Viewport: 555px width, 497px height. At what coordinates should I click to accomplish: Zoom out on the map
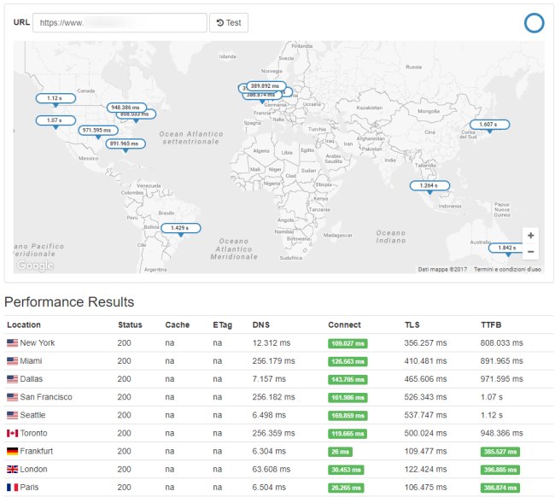[x=530, y=252]
